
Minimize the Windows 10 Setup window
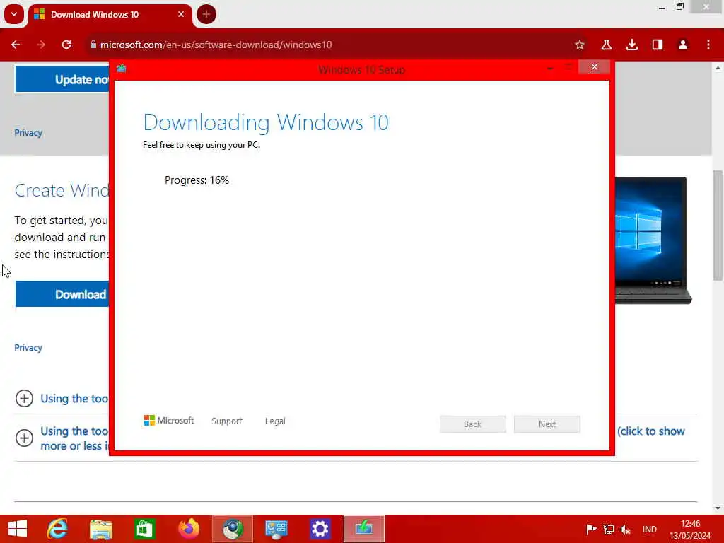coord(550,68)
